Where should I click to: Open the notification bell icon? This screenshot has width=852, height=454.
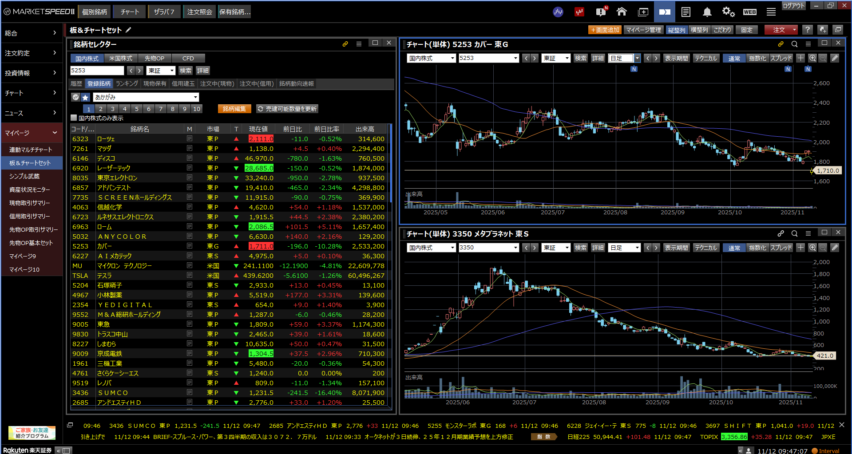(x=707, y=12)
